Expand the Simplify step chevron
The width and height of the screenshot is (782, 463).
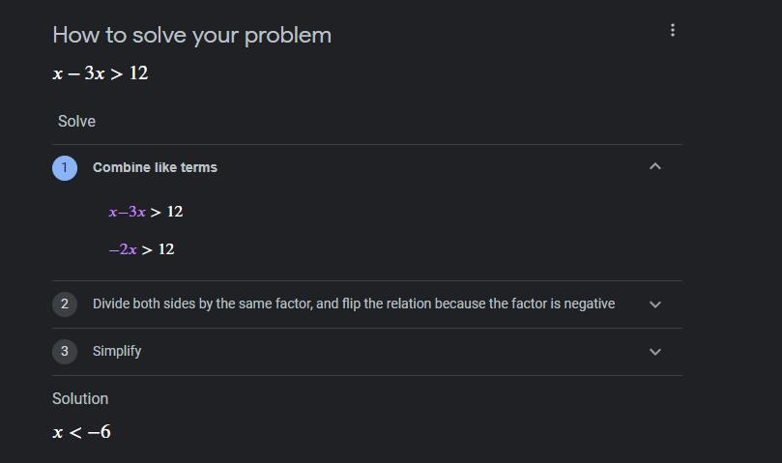(655, 352)
